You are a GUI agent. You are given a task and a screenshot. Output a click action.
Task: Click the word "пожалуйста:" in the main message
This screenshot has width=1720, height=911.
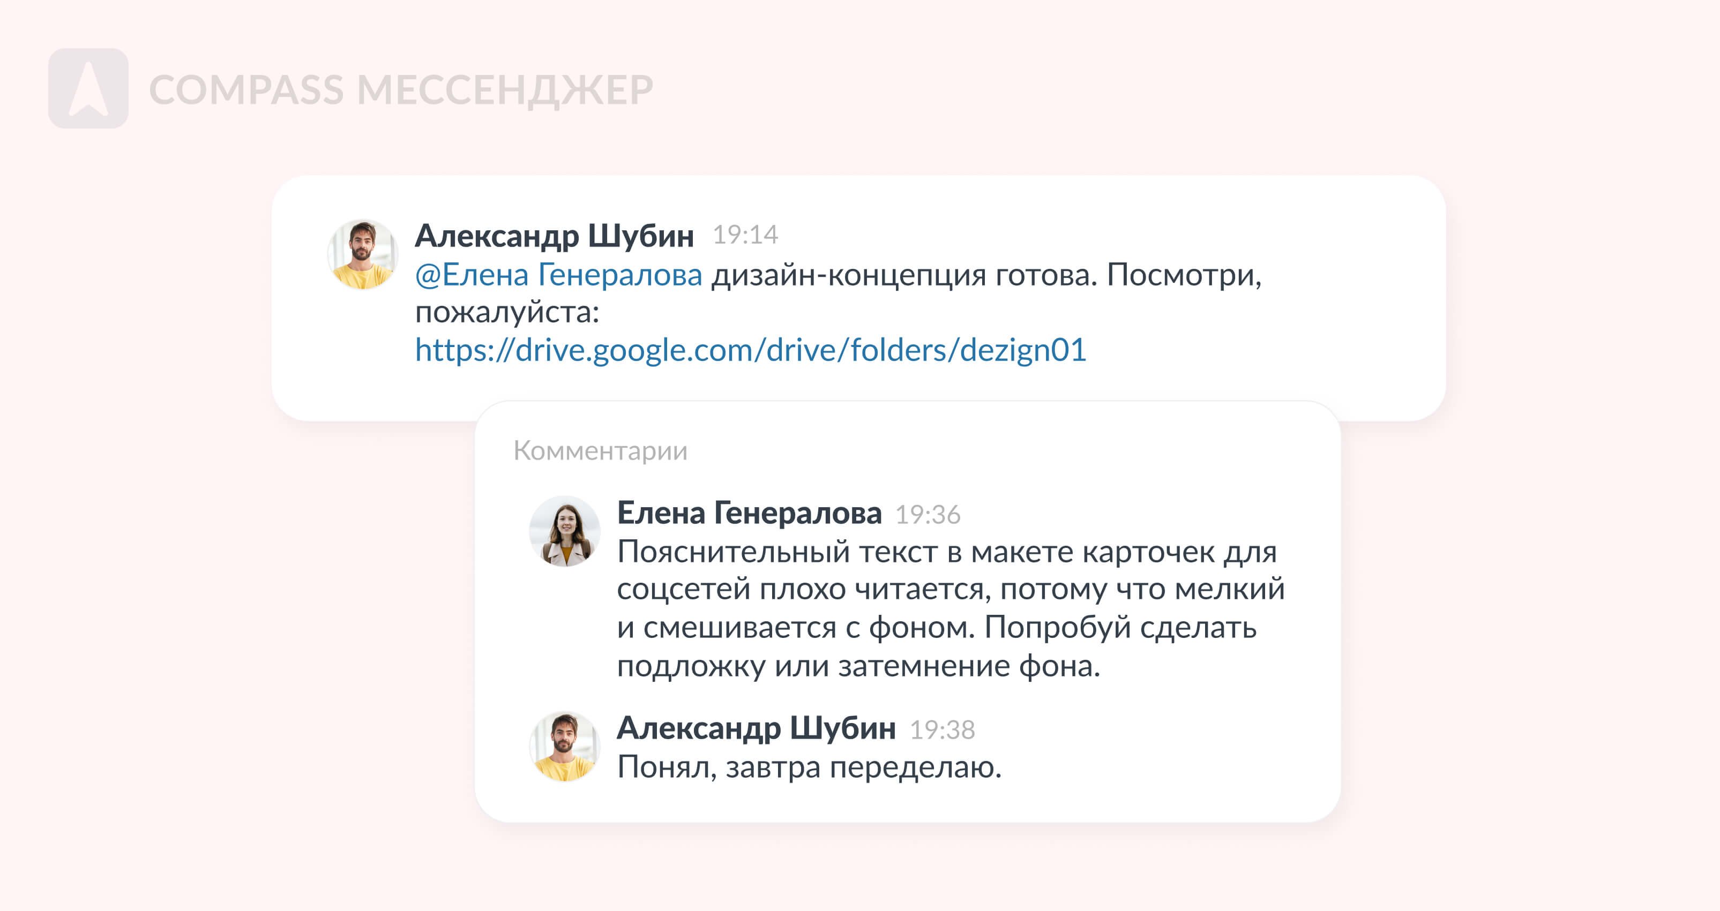(507, 312)
